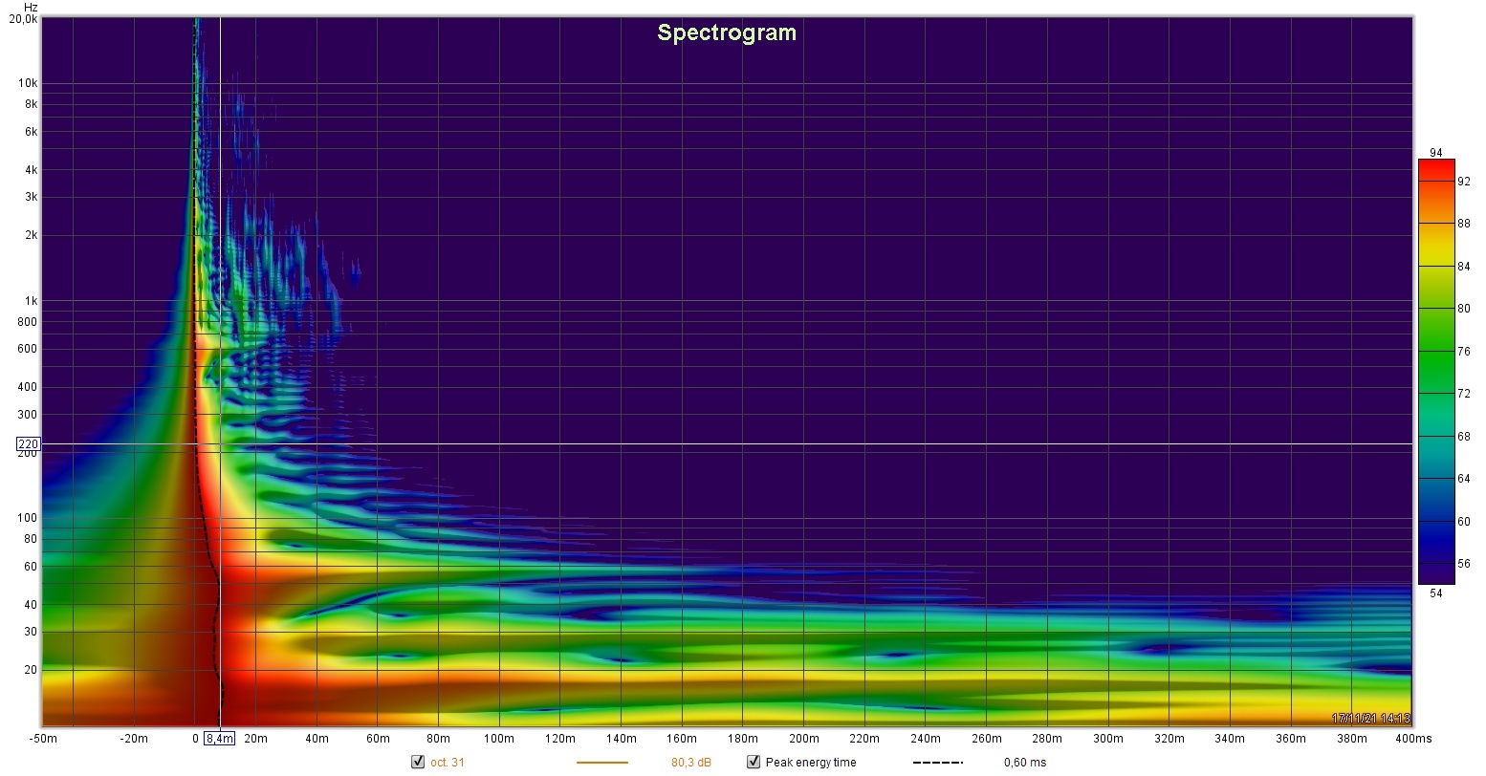Click the 40m time axis label
1486x776 pixels.
pos(317,739)
